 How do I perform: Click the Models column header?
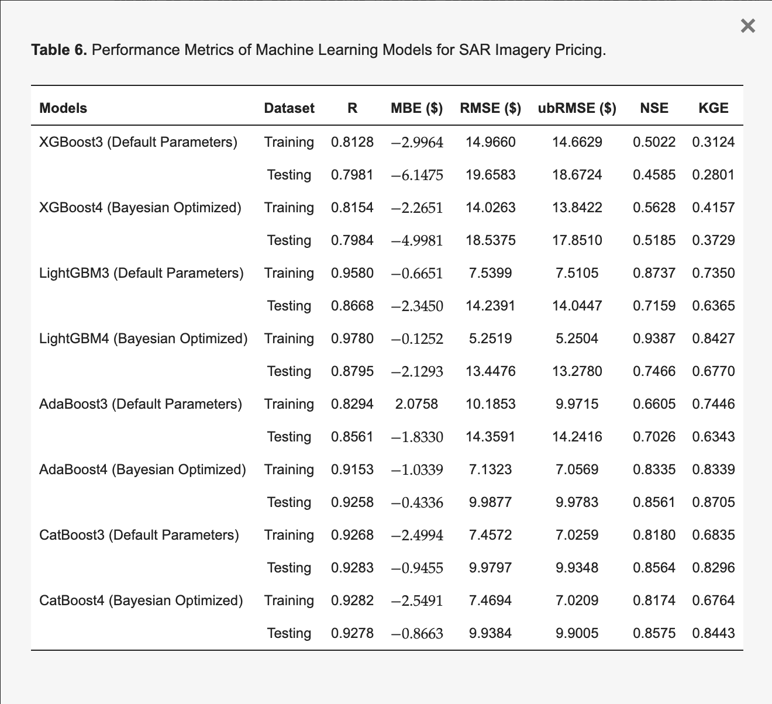(x=63, y=108)
